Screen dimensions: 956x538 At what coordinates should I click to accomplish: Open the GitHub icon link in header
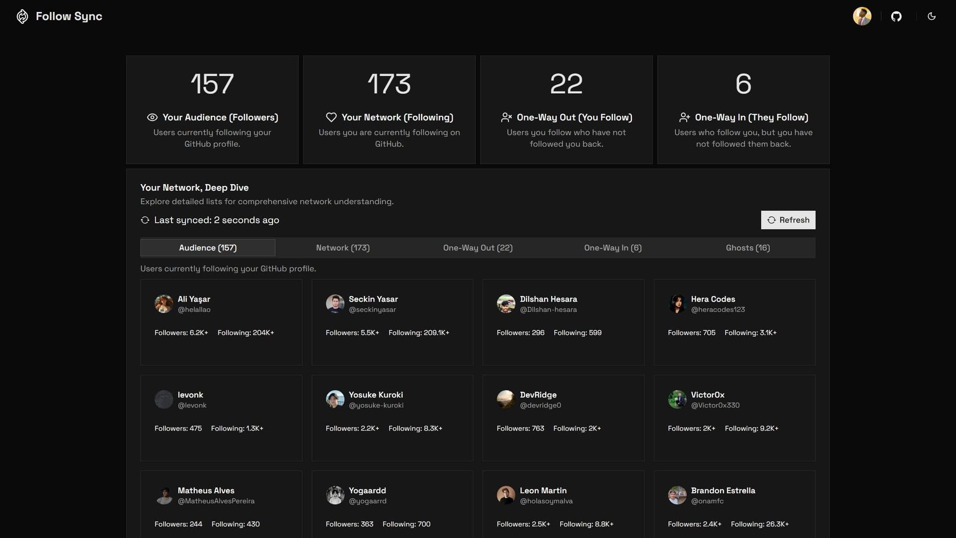pos(896,16)
